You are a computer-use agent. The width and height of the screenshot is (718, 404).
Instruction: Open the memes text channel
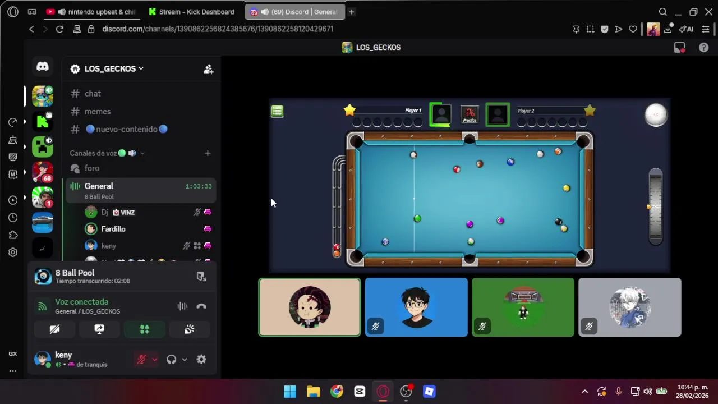click(x=141, y=112)
